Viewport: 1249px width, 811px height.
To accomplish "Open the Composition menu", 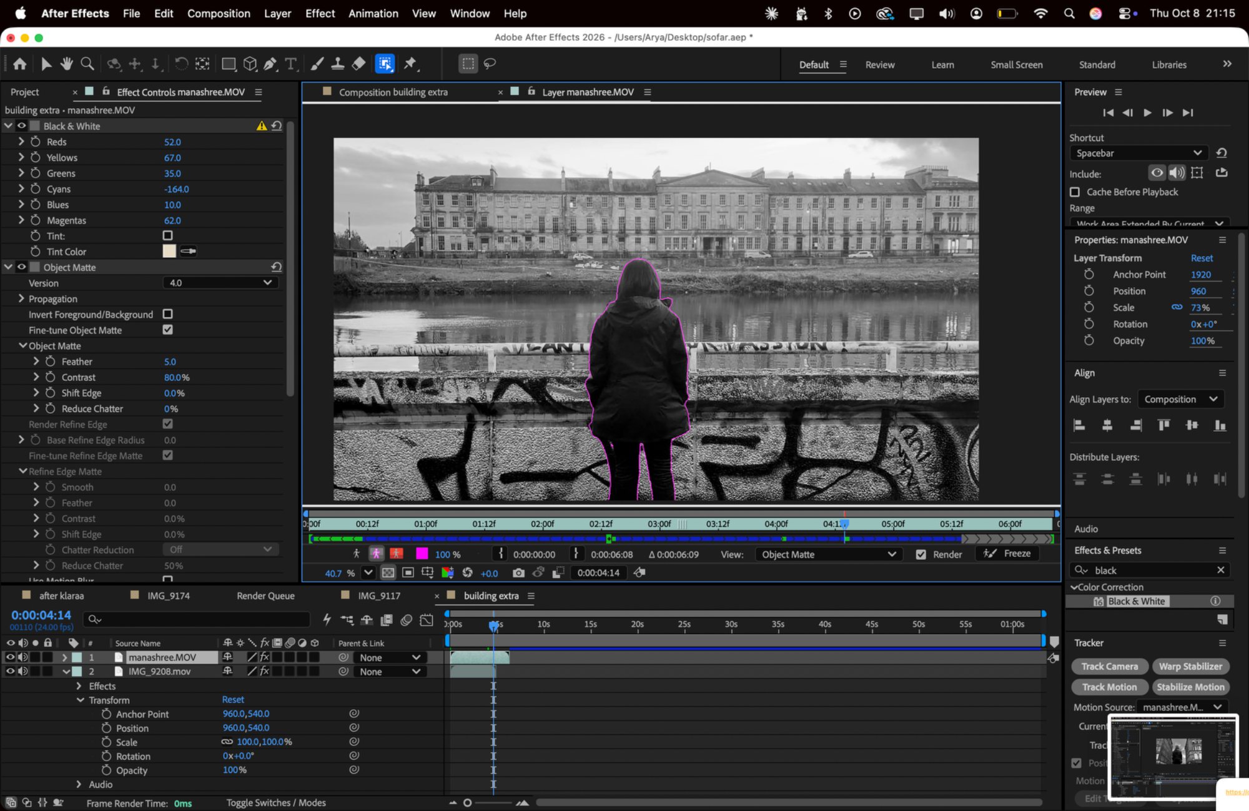I will pos(219,13).
